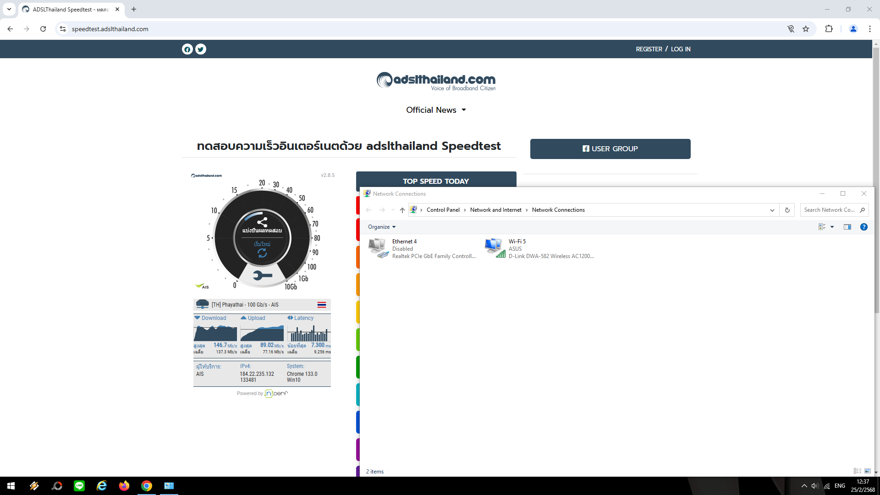Viewport: 880px width, 495px height.
Task: Click Control Panel breadcrumb item
Action: click(443, 210)
